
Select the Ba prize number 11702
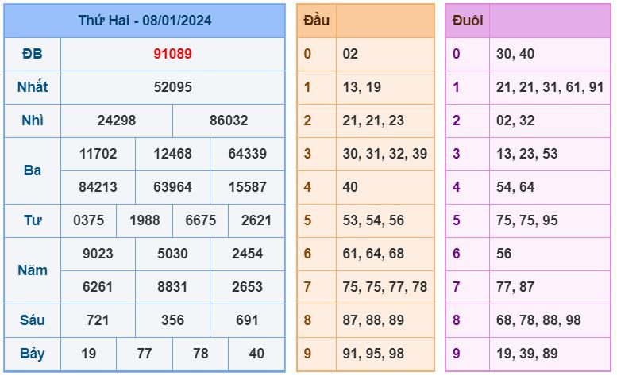(x=98, y=154)
